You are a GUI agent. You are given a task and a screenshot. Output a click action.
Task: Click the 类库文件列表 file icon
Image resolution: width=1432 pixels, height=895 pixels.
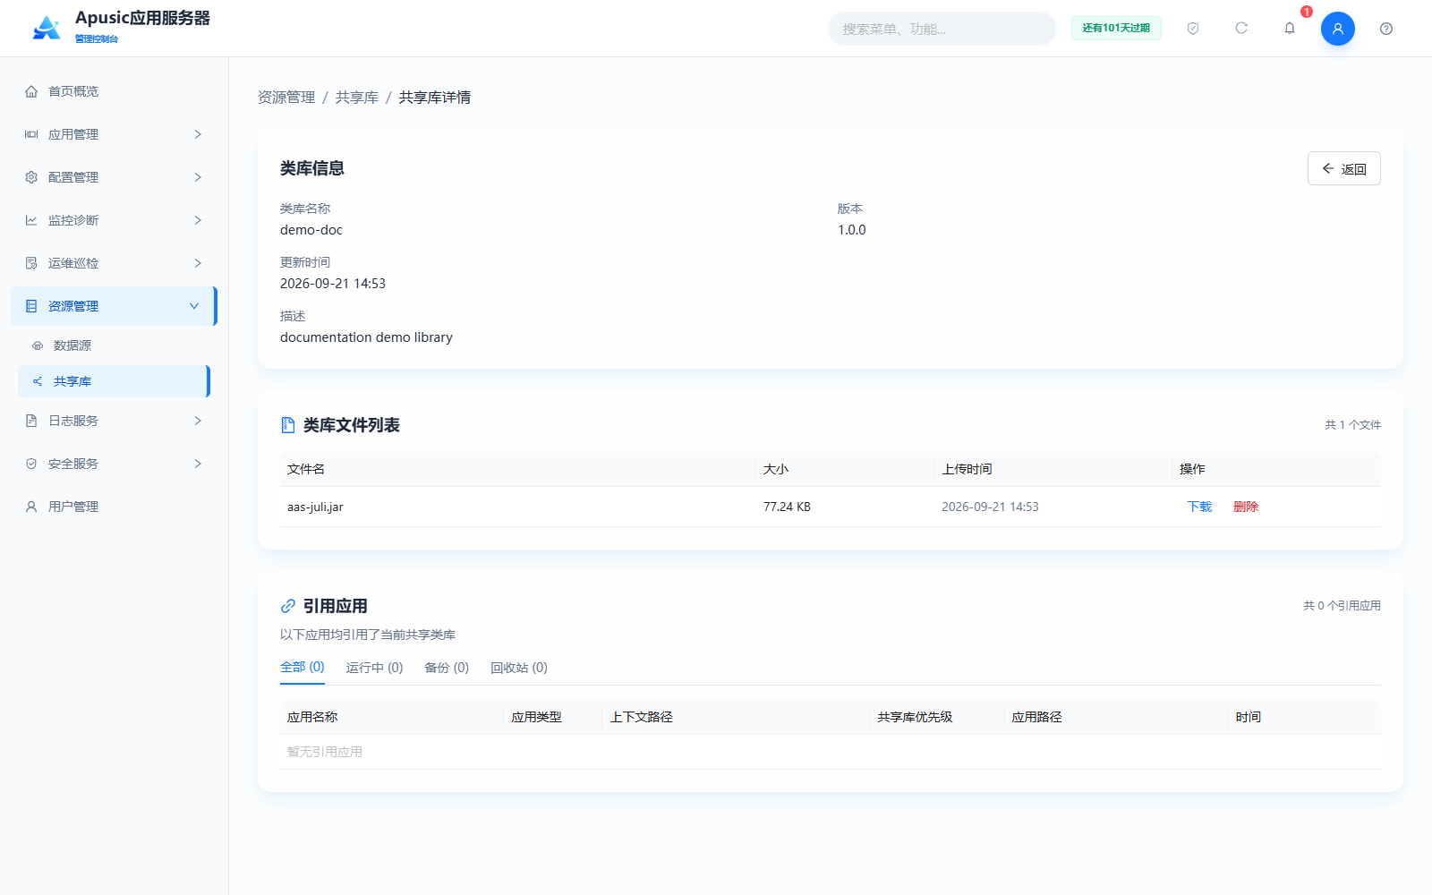click(x=288, y=425)
